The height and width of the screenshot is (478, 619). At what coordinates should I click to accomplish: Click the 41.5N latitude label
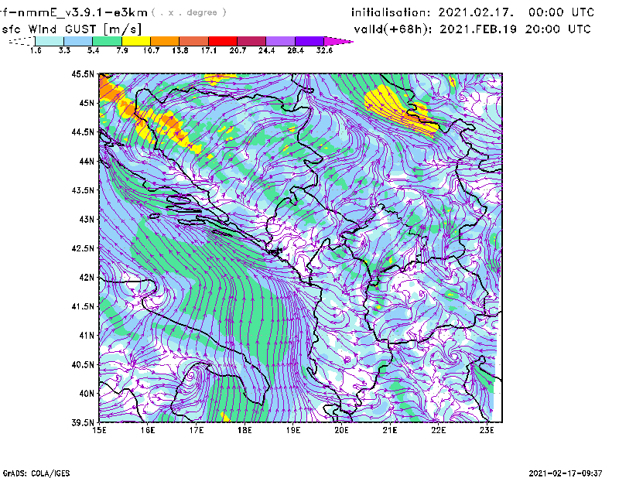pyautogui.click(x=83, y=306)
